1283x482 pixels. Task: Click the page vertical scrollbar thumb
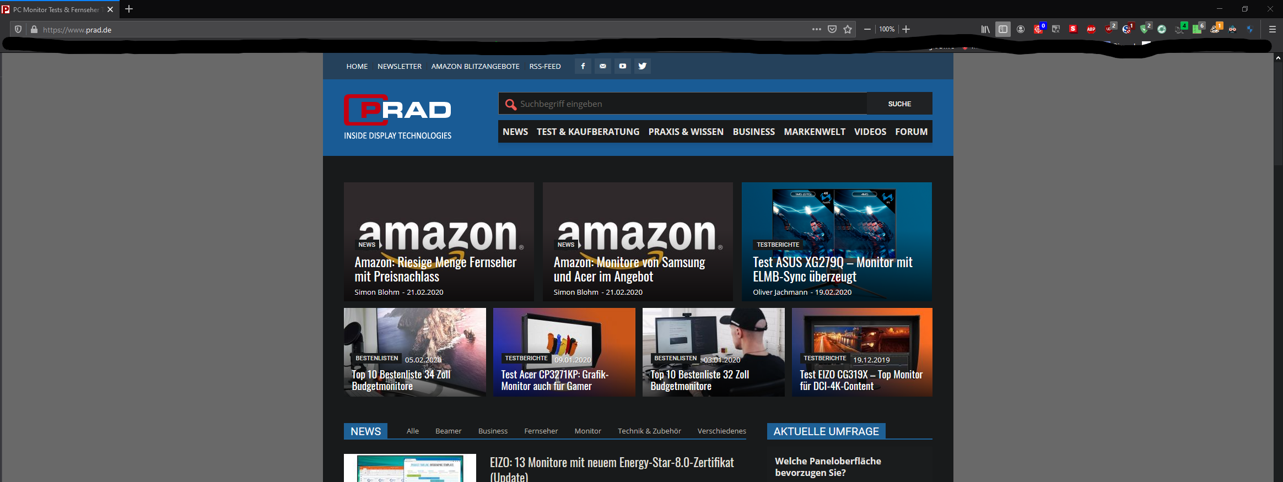1278,113
